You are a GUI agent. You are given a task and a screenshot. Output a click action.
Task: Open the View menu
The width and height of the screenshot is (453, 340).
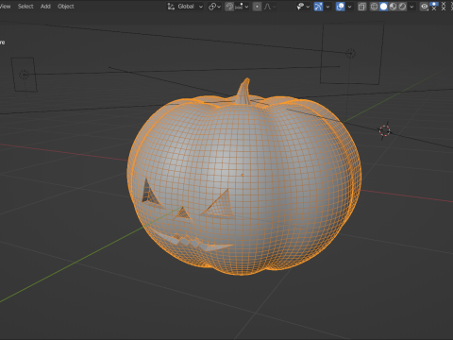tap(6, 7)
